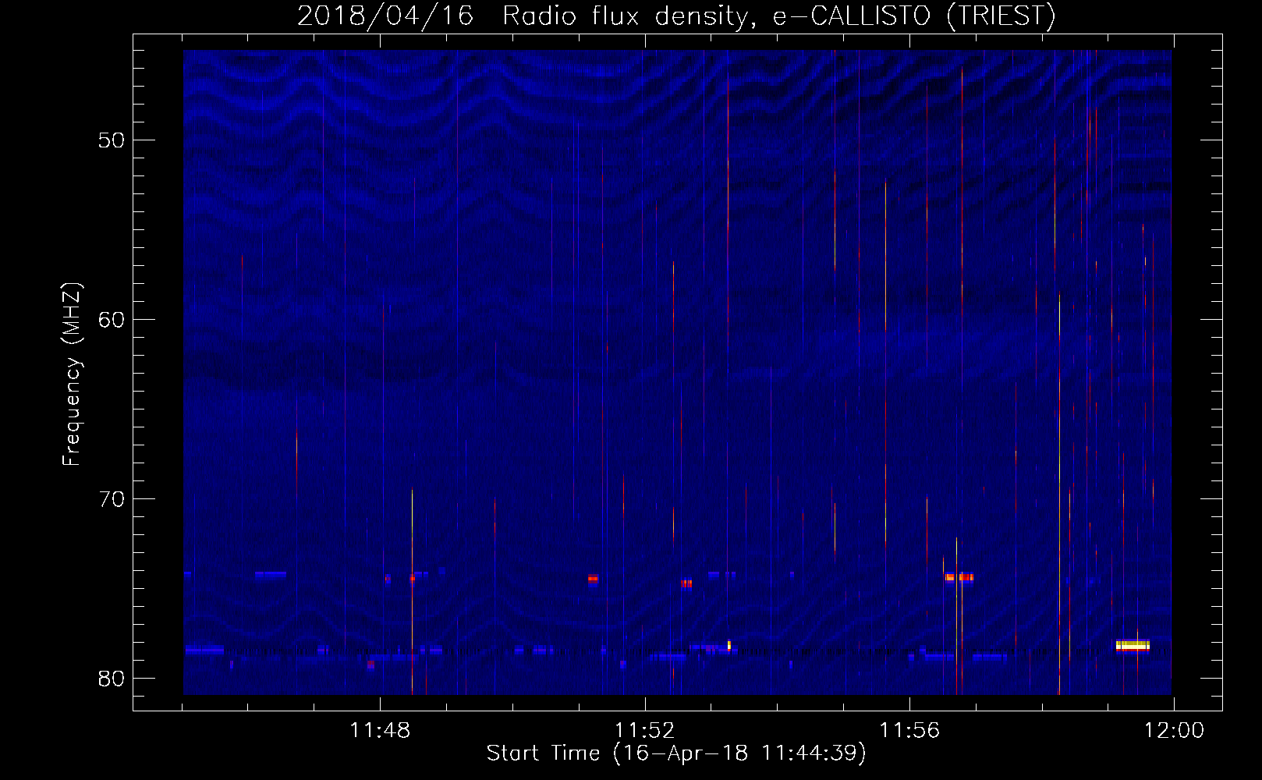Image resolution: width=1262 pixels, height=780 pixels.
Task: Click the bright yellow burst near 12:00 at 78 MHz
Action: [x=1133, y=645]
